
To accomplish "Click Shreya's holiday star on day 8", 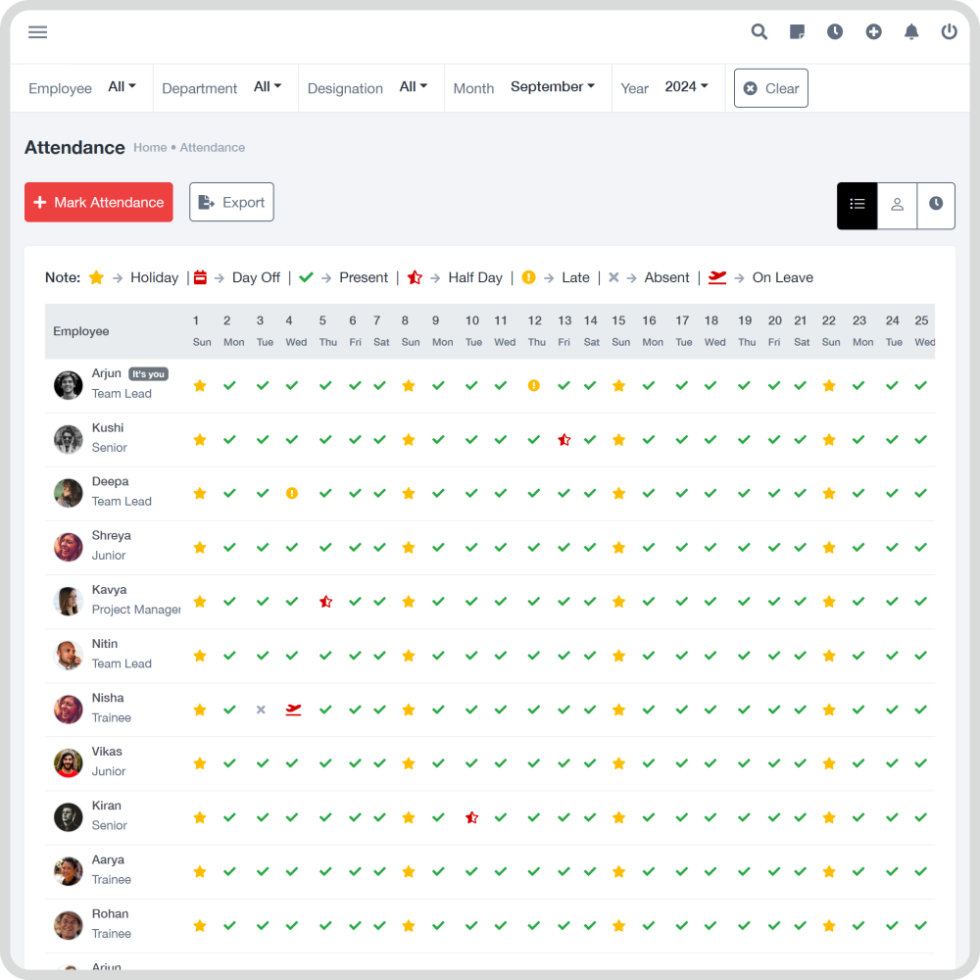I will 409,548.
